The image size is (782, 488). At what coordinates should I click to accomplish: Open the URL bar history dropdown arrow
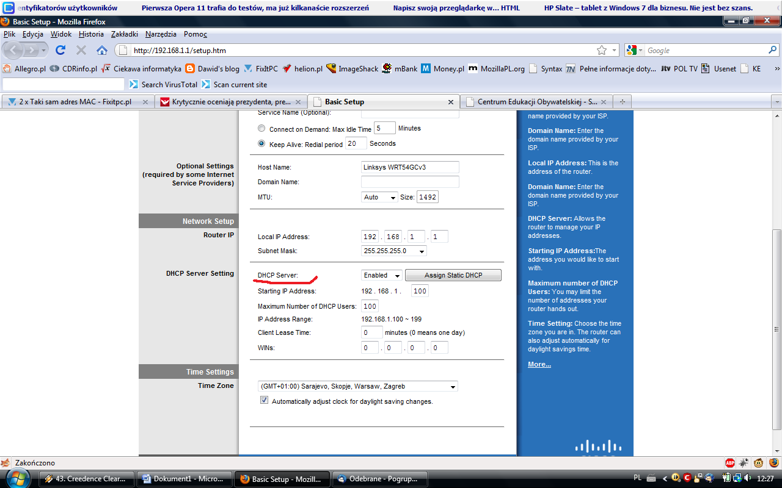[613, 51]
